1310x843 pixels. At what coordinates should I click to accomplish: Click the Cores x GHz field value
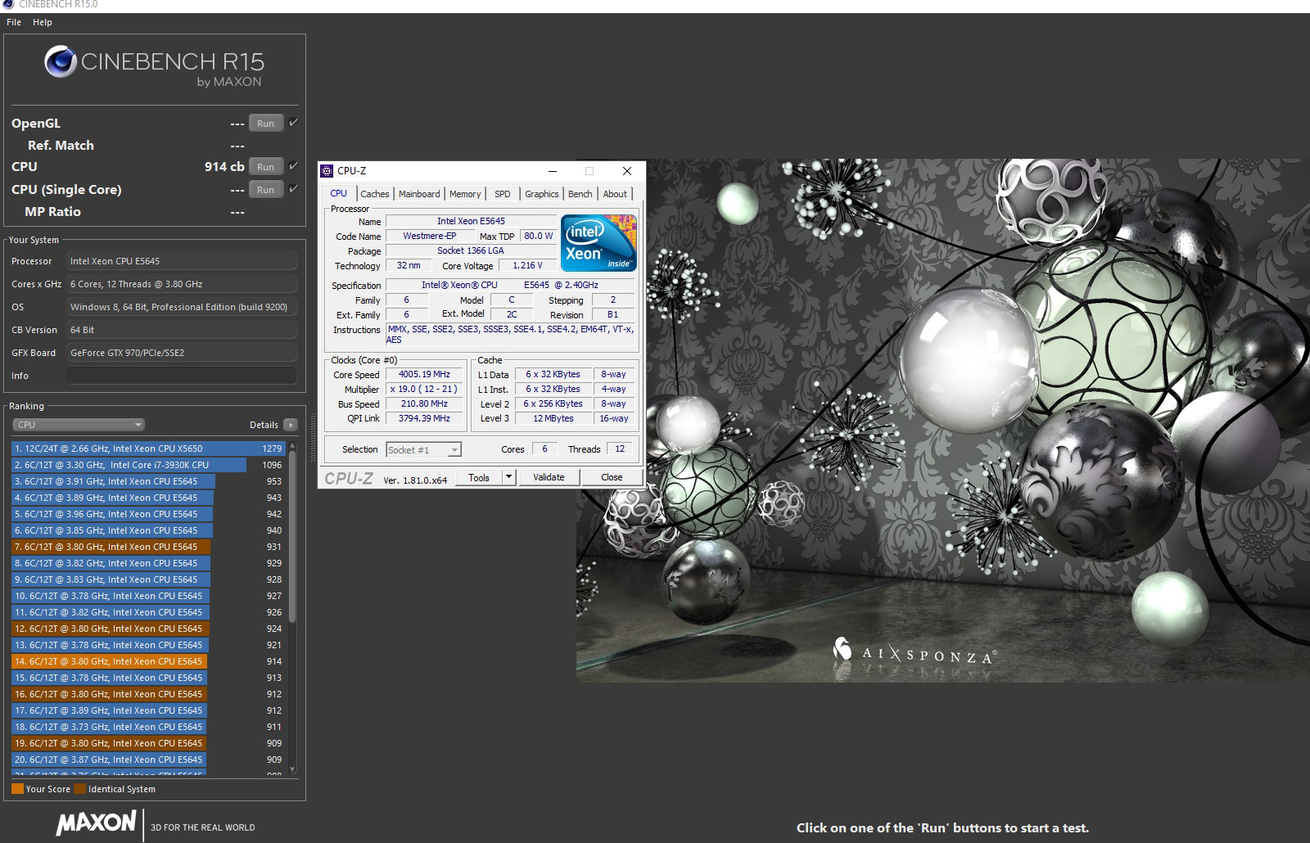click(x=182, y=284)
